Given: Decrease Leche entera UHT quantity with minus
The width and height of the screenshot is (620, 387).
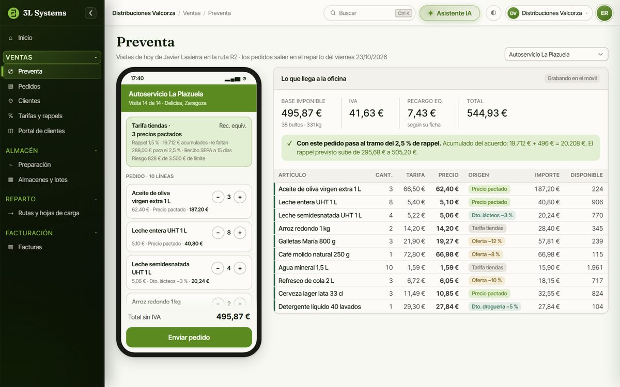Looking at the screenshot, I should 218,233.
